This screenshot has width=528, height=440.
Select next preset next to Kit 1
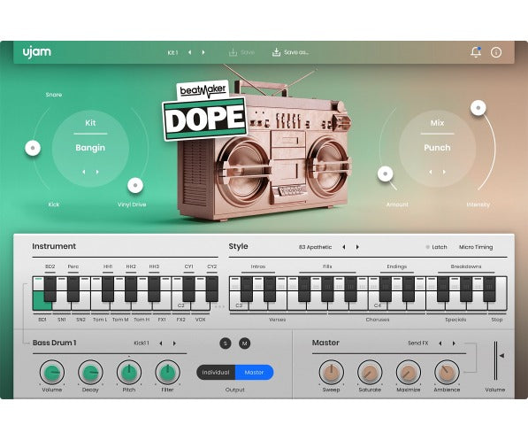[203, 52]
